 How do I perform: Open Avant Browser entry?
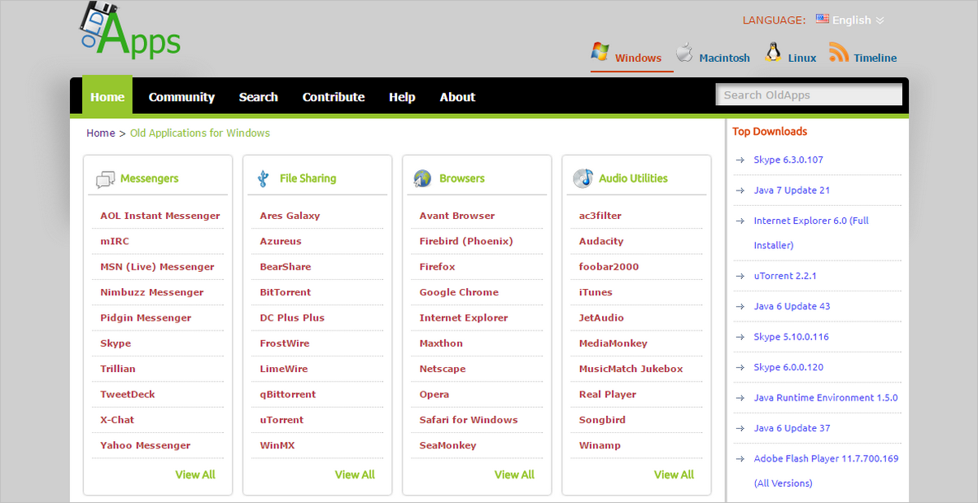pos(456,216)
